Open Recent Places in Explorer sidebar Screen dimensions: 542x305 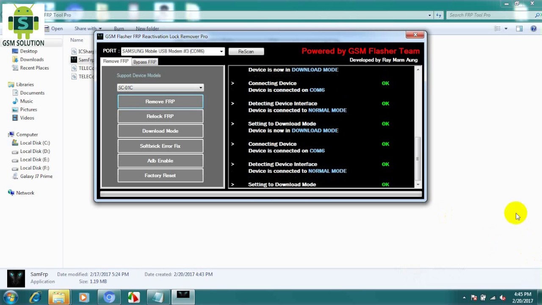(x=34, y=68)
